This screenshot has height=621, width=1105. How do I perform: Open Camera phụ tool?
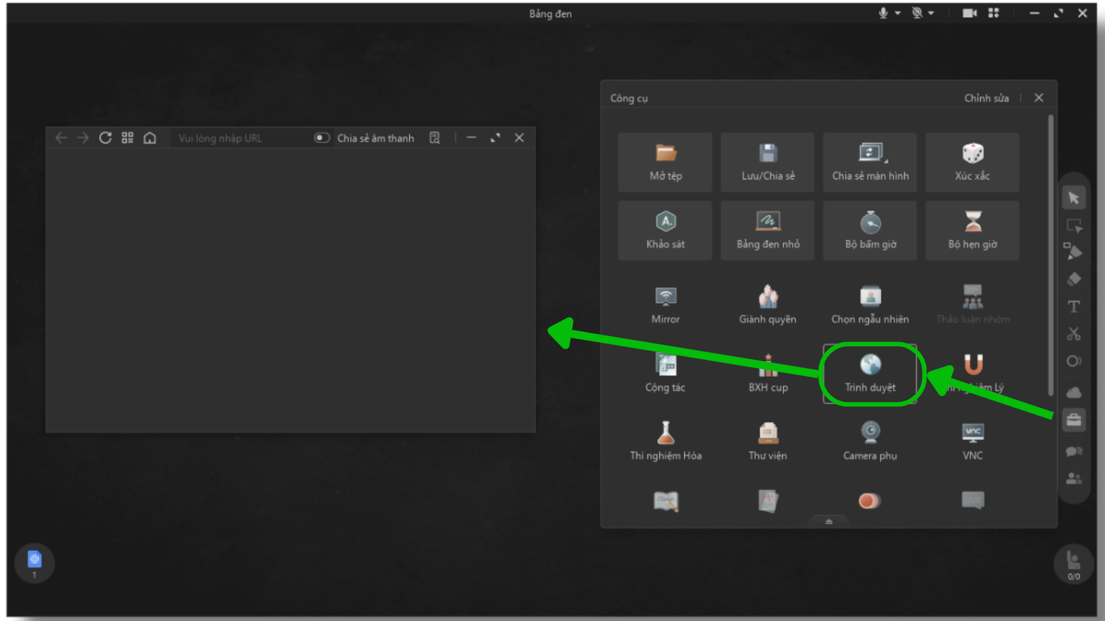[870, 441]
